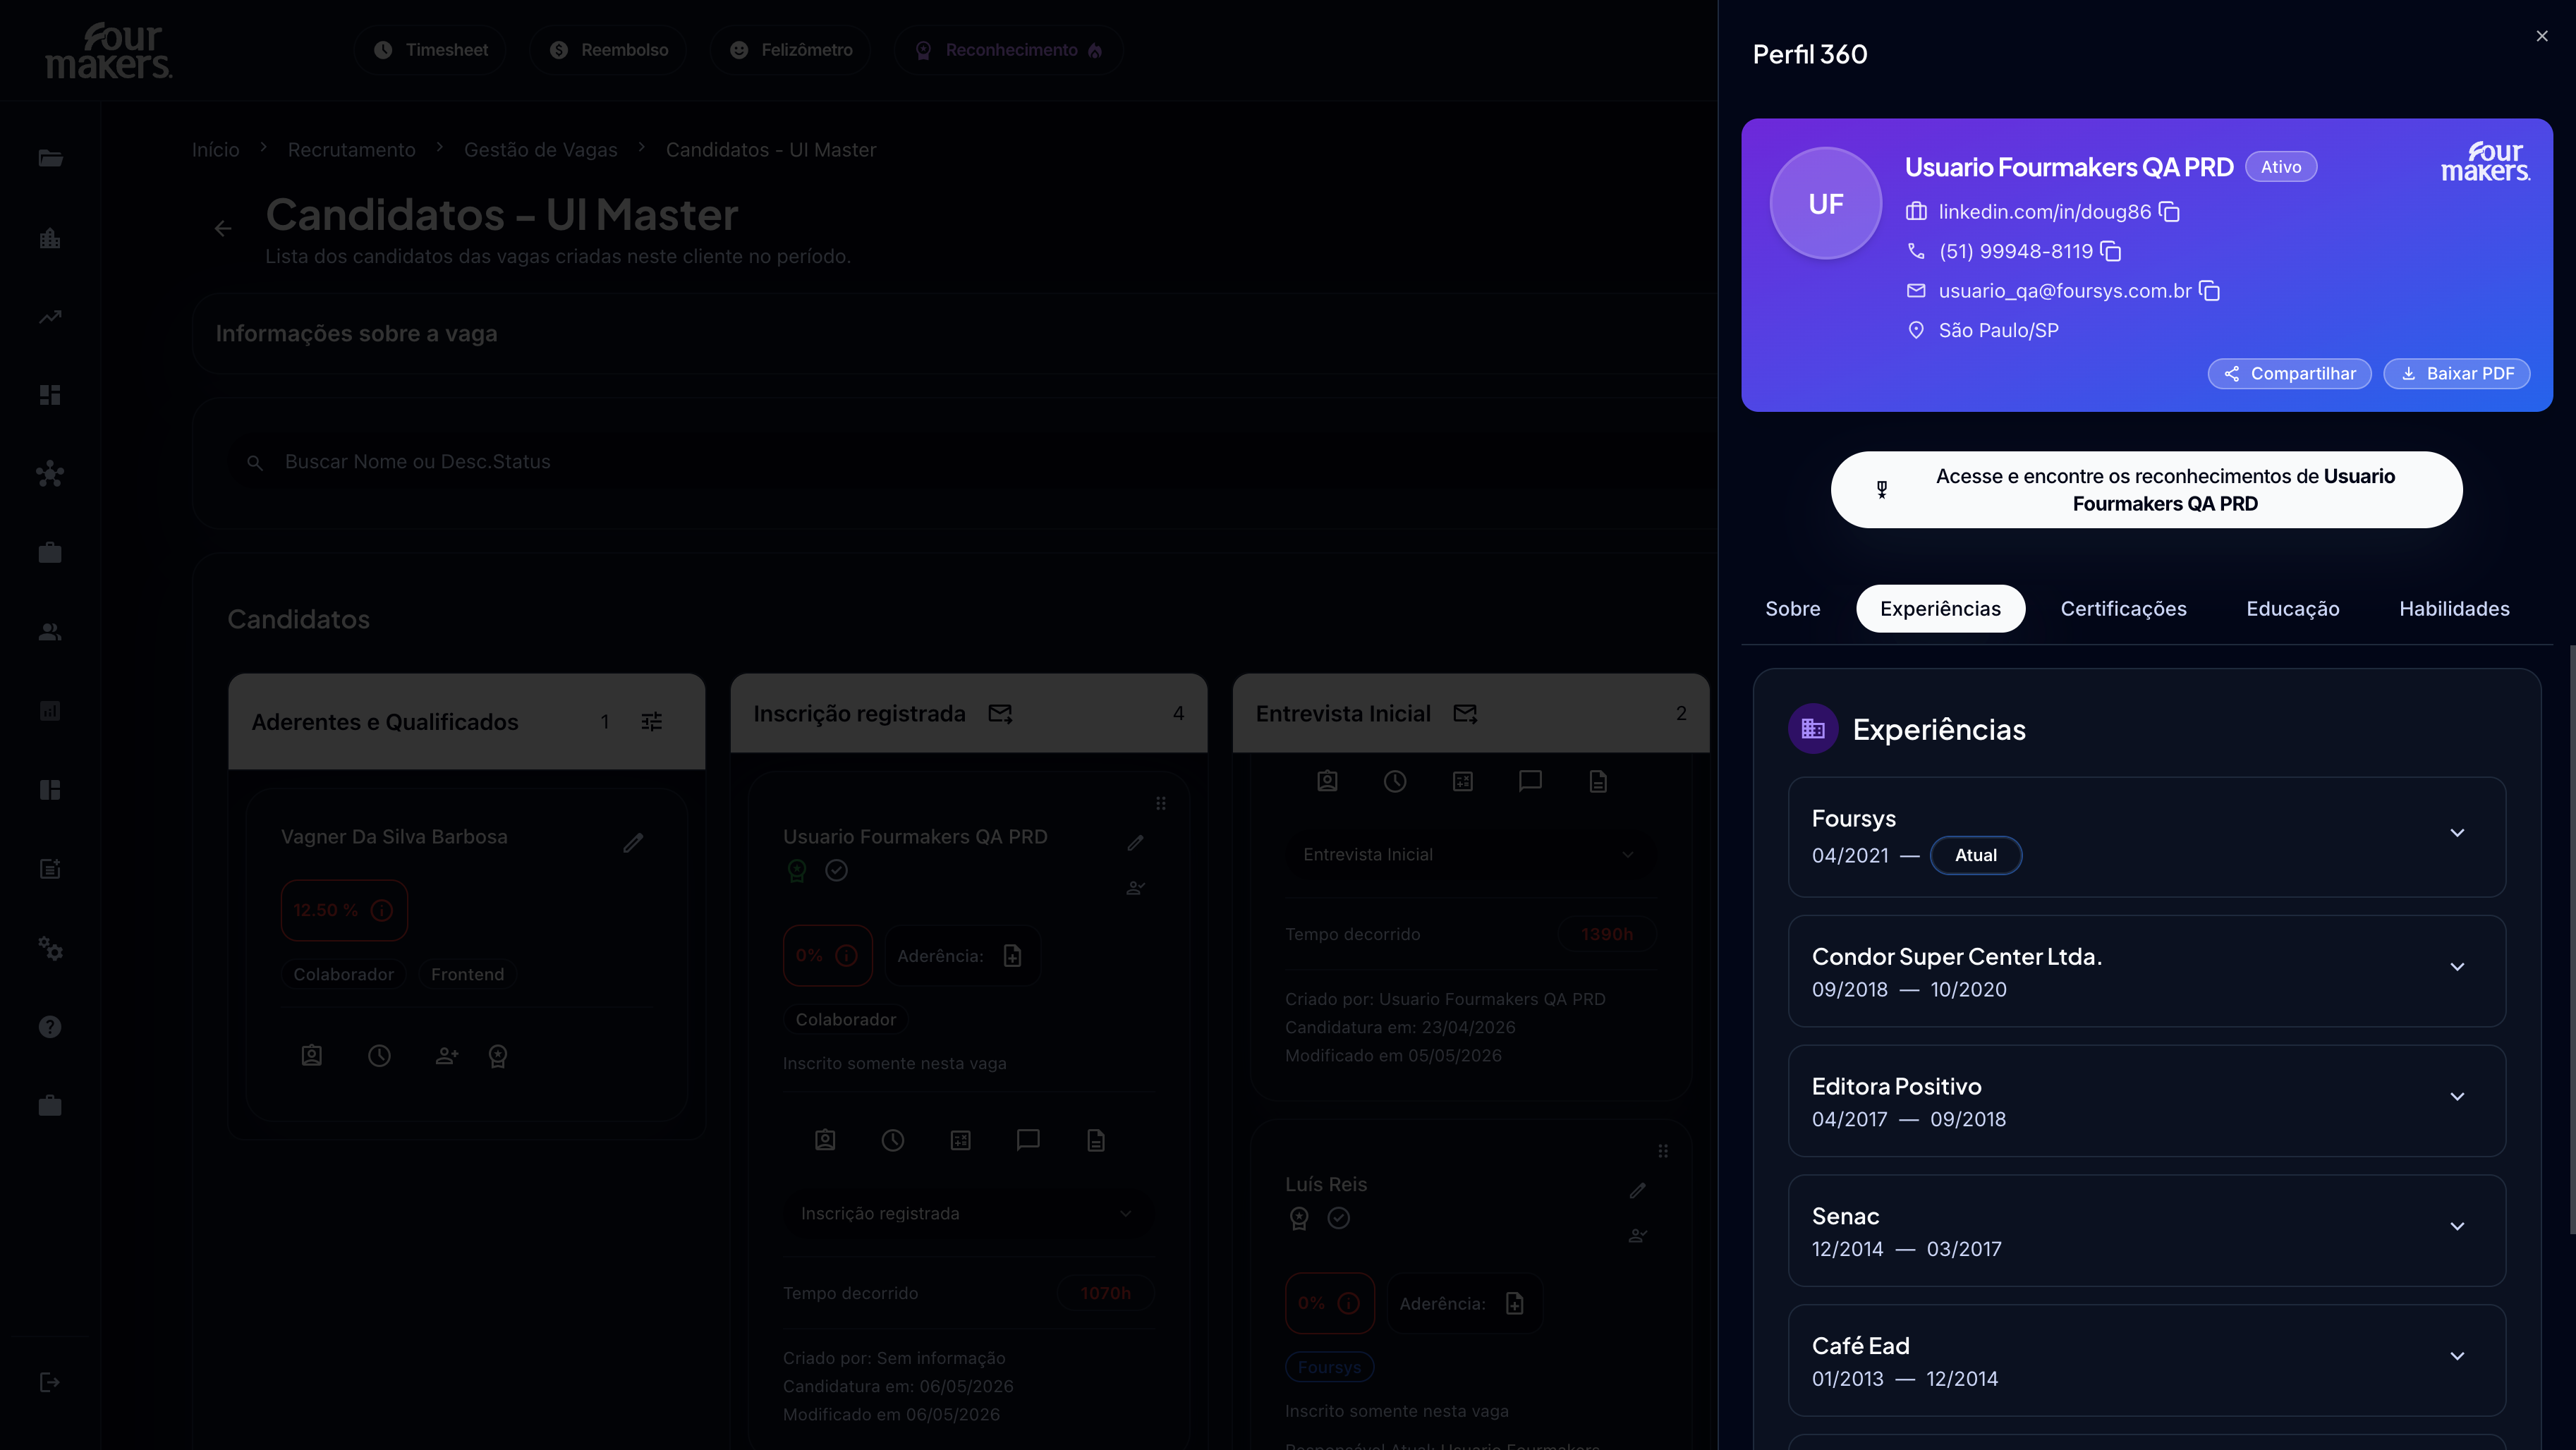Edit the Luís Reis candidate card
The image size is (2576, 1450).
pyautogui.click(x=1638, y=1190)
